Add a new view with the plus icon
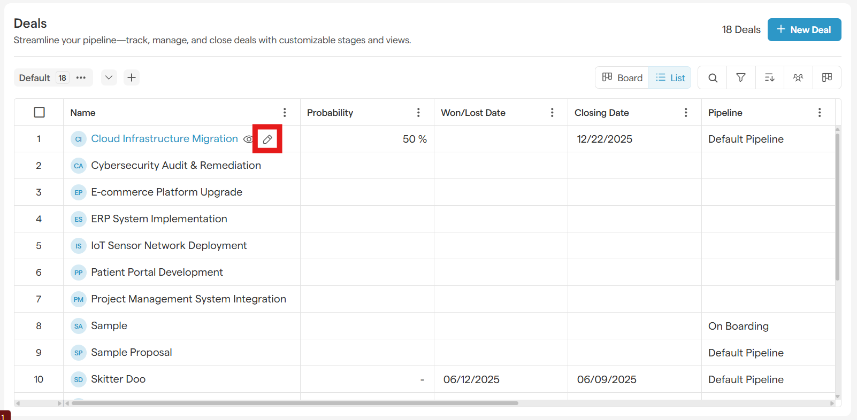This screenshot has width=857, height=420. [x=132, y=77]
